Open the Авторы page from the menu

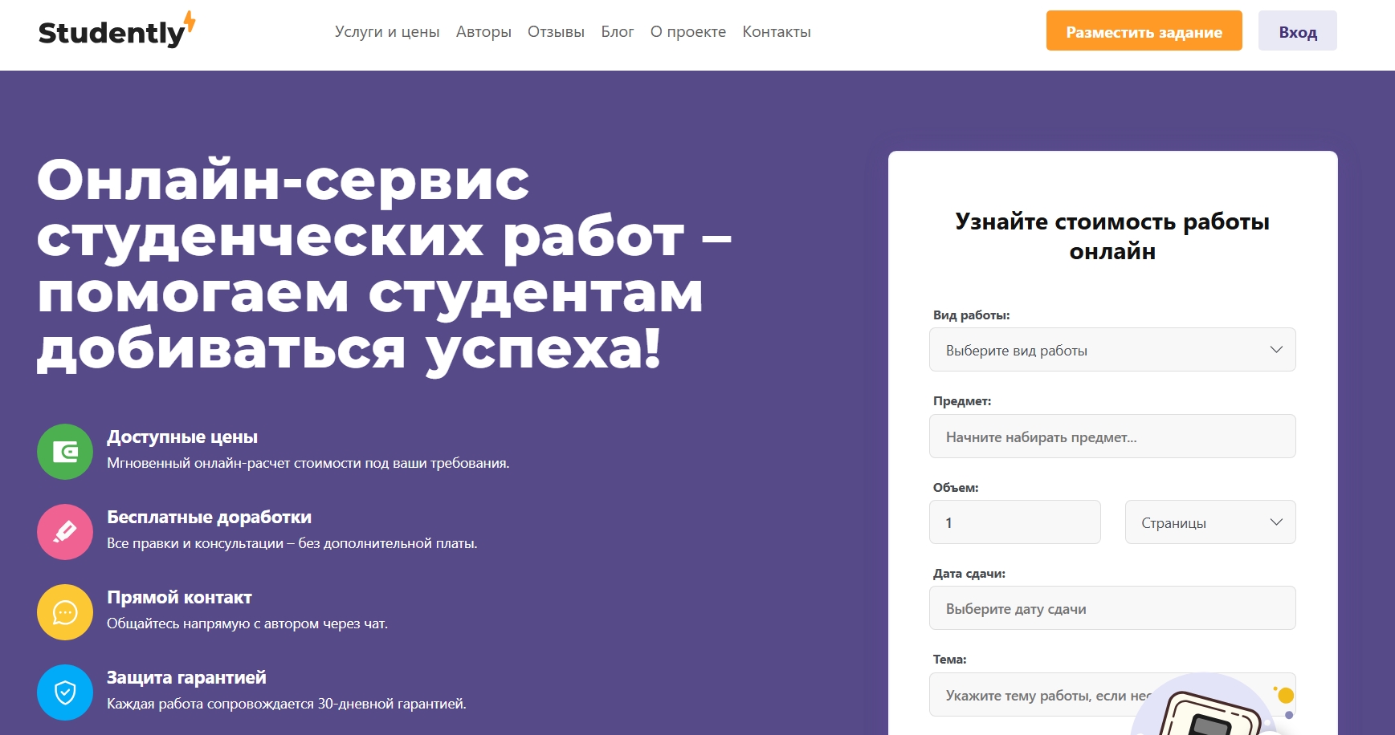[483, 31]
